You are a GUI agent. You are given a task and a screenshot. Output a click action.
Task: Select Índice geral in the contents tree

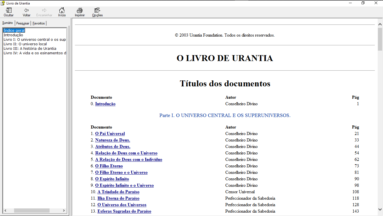[x=14, y=30]
